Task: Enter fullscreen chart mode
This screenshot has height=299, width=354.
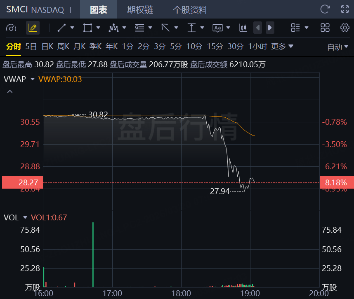Action: [x=345, y=9]
